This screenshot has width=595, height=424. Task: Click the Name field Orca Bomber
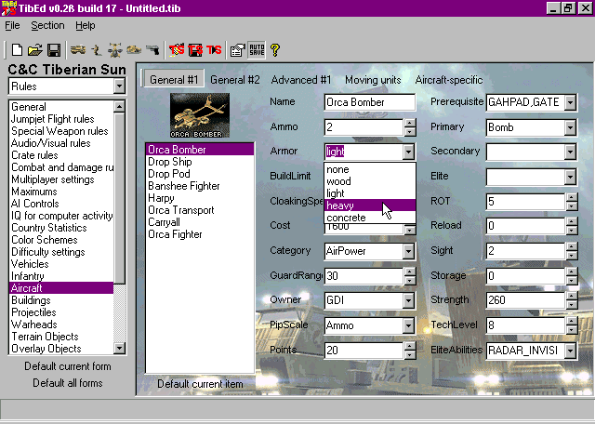pos(370,102)
